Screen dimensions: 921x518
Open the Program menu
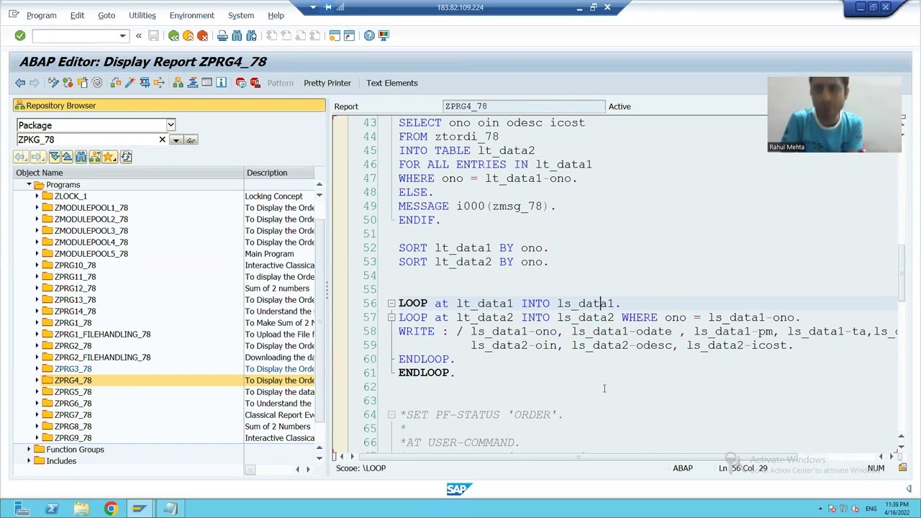(x=41, y=15)
